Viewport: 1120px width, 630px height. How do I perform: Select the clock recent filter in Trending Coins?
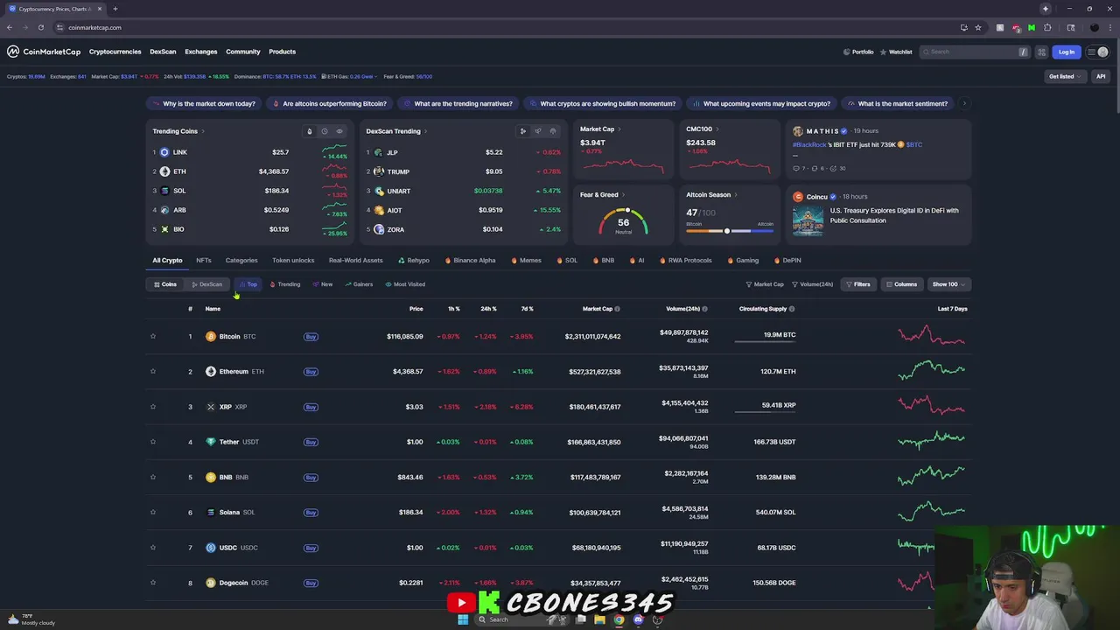[324, 131]
